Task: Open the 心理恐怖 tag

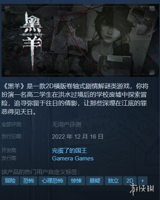Action: tap(53, 181)
